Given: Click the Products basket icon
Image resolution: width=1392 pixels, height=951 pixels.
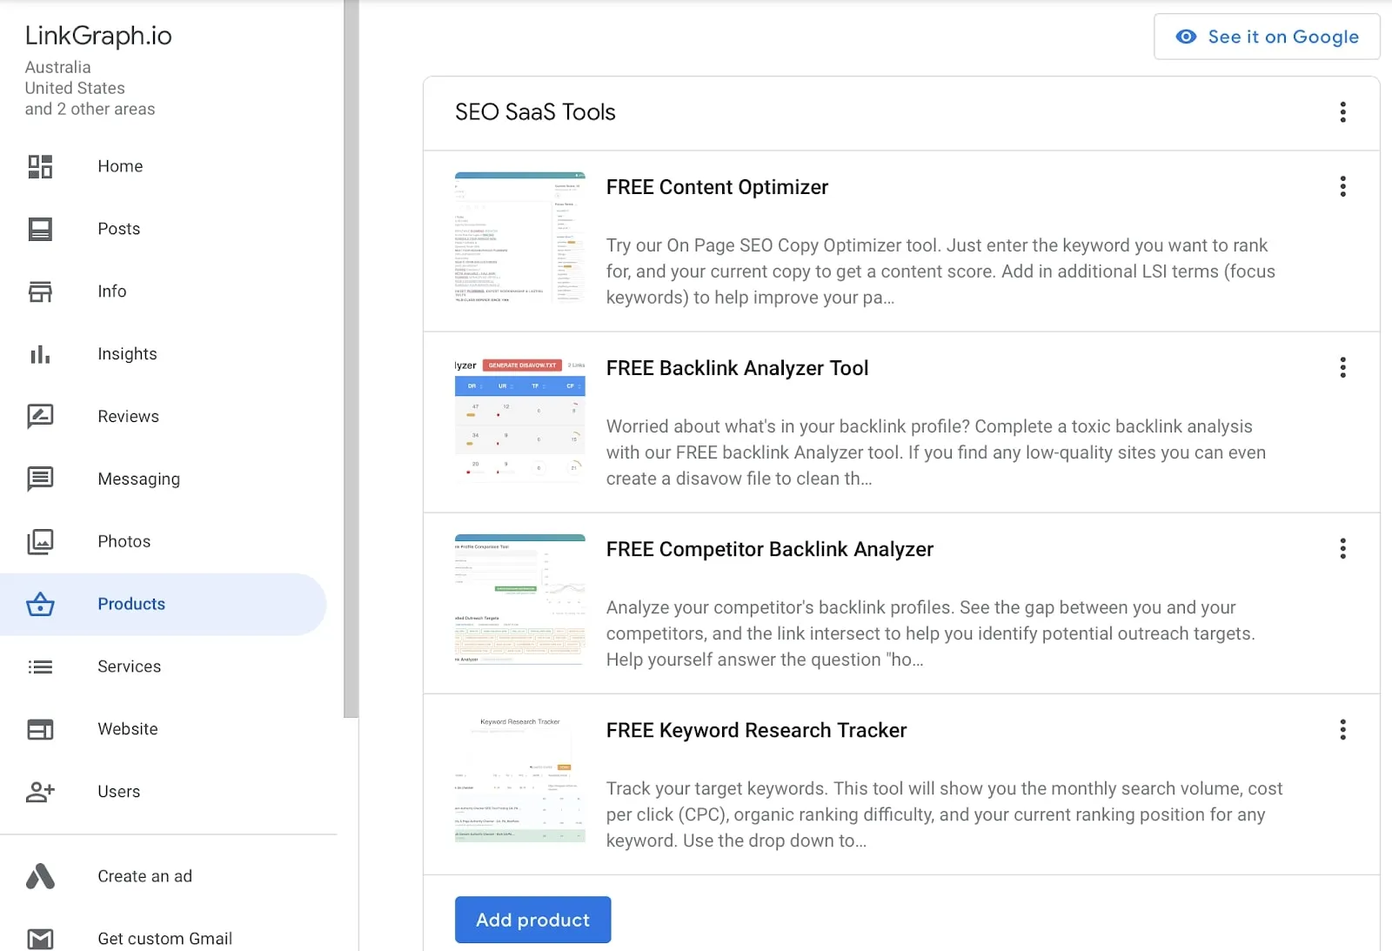Looking at the screenshot, I should [40, 605].
